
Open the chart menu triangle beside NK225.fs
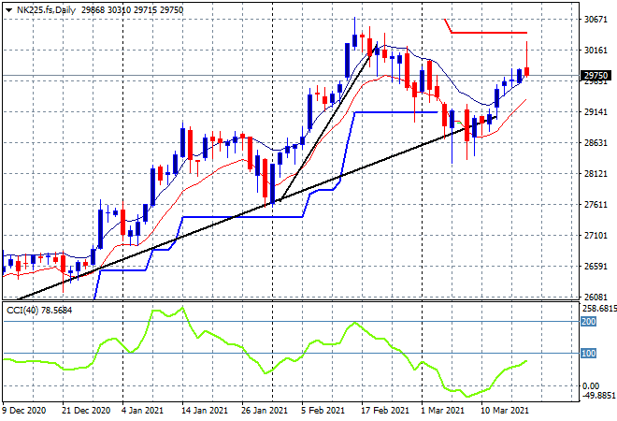point(8,10)
